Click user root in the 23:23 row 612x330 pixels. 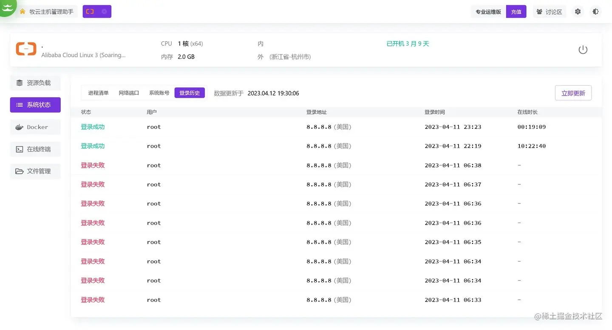[x=154, y=127]
